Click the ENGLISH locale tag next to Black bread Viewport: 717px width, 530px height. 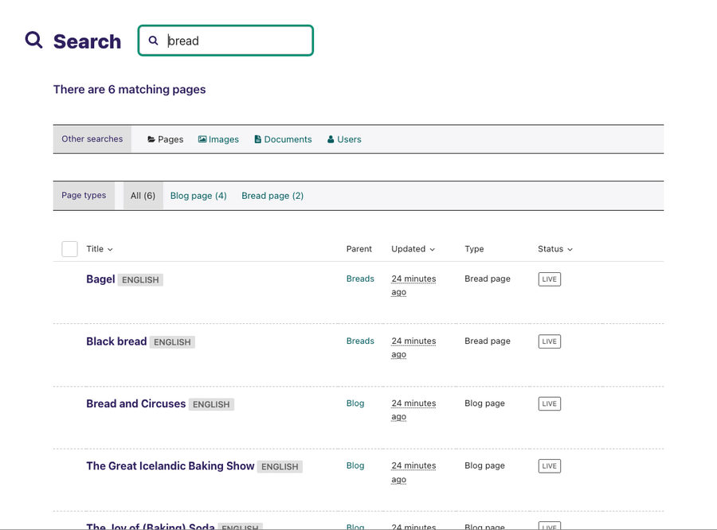(172, 342)
